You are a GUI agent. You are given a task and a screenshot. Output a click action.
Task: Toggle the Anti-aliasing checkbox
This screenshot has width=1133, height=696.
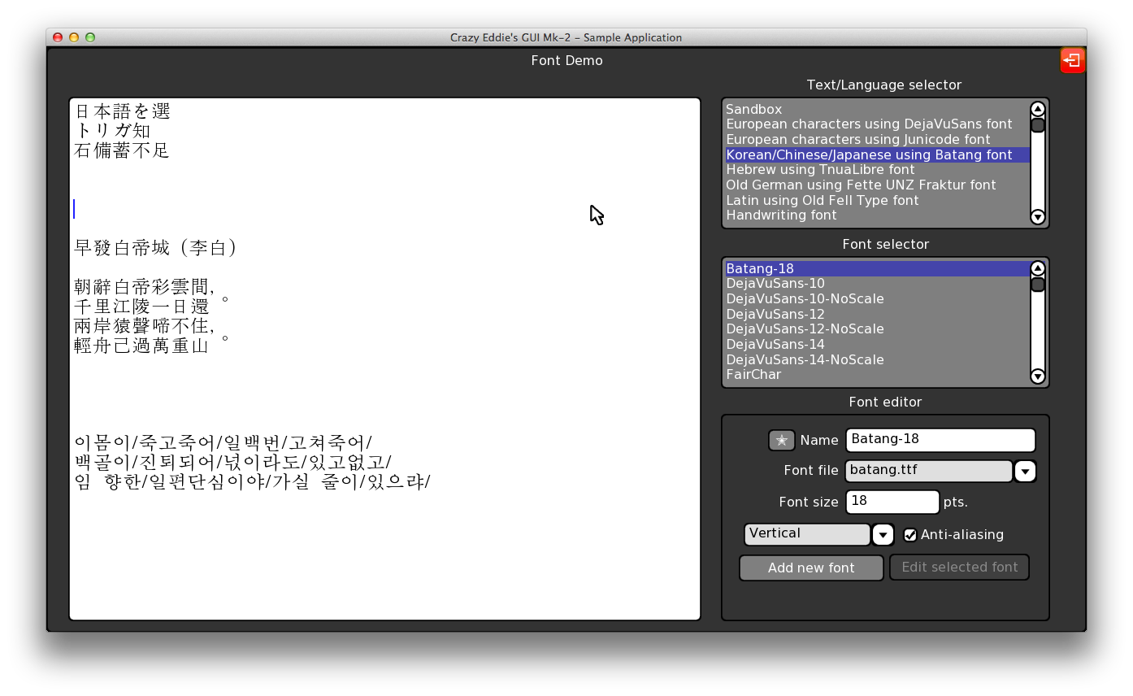910,534
